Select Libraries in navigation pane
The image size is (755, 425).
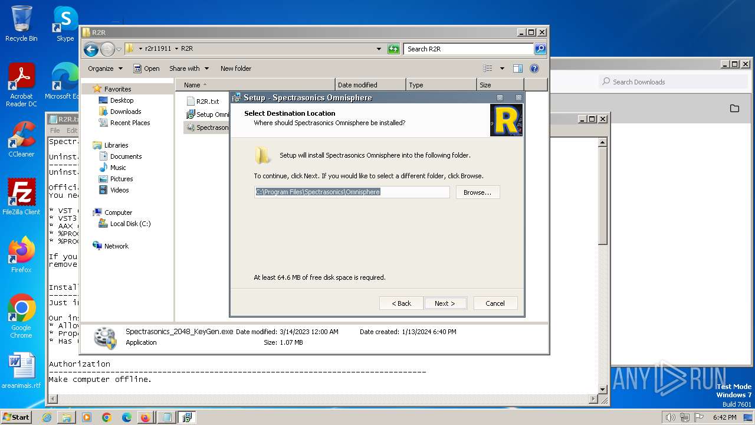point(116,145)
